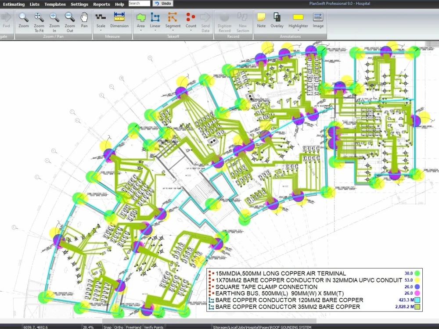The image size is (439, 329).
Task: Expand the Highlighter dropdown arrow
Action: pos(298,31)
